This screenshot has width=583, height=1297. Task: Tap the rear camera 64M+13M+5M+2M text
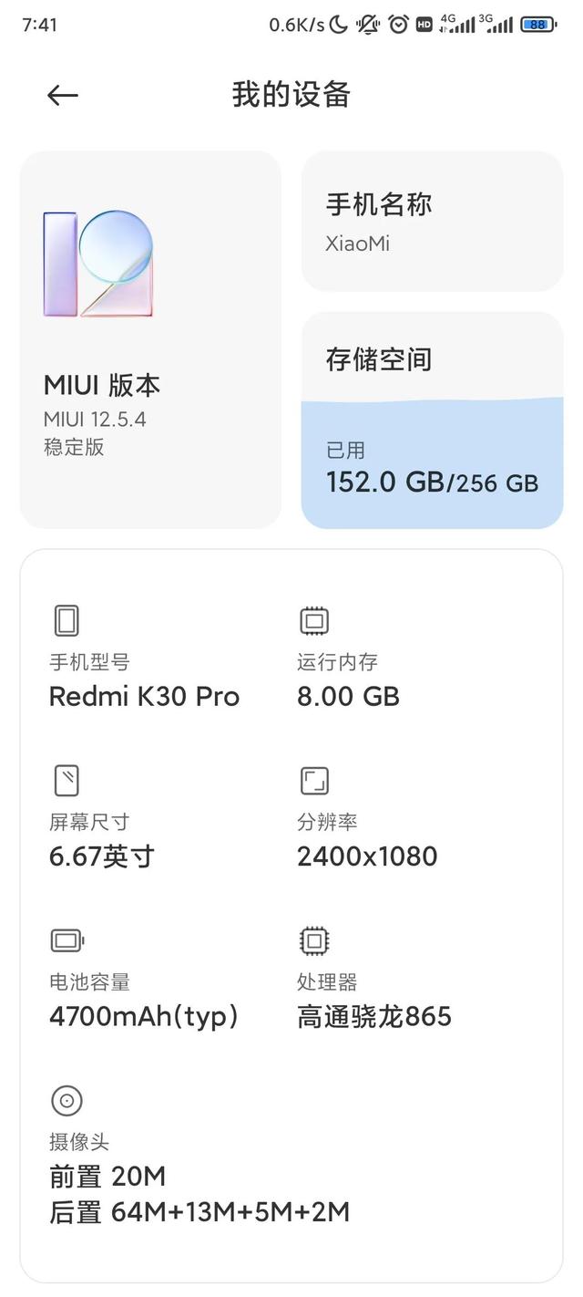tap(199, 1212)
